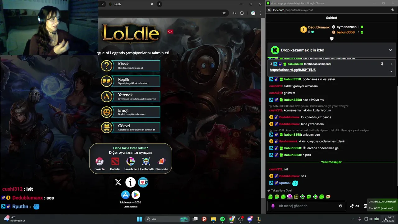Open the Narutodle game icon

[161, 161]
